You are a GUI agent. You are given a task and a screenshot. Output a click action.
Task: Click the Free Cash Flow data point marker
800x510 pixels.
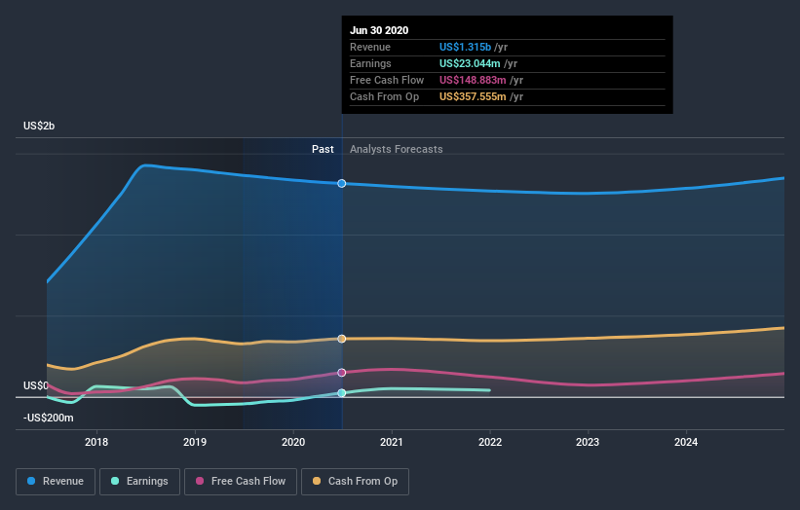(342, 373)
